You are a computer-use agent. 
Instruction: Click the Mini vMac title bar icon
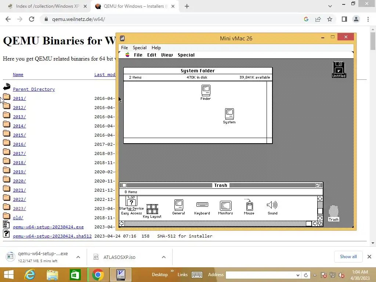click(x=122, y=38)
